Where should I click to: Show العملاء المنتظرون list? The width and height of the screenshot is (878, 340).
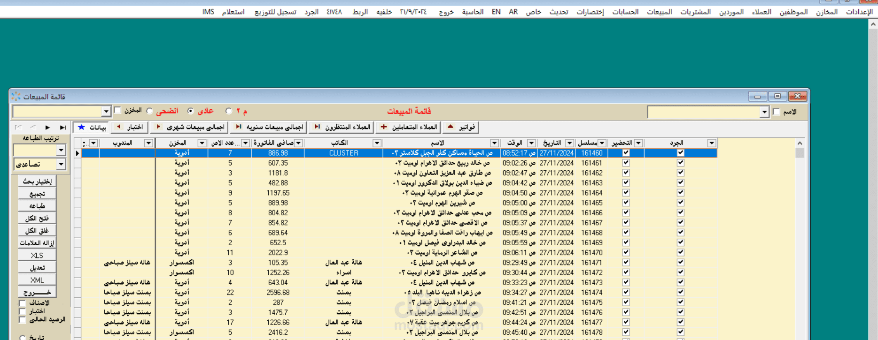342,127
